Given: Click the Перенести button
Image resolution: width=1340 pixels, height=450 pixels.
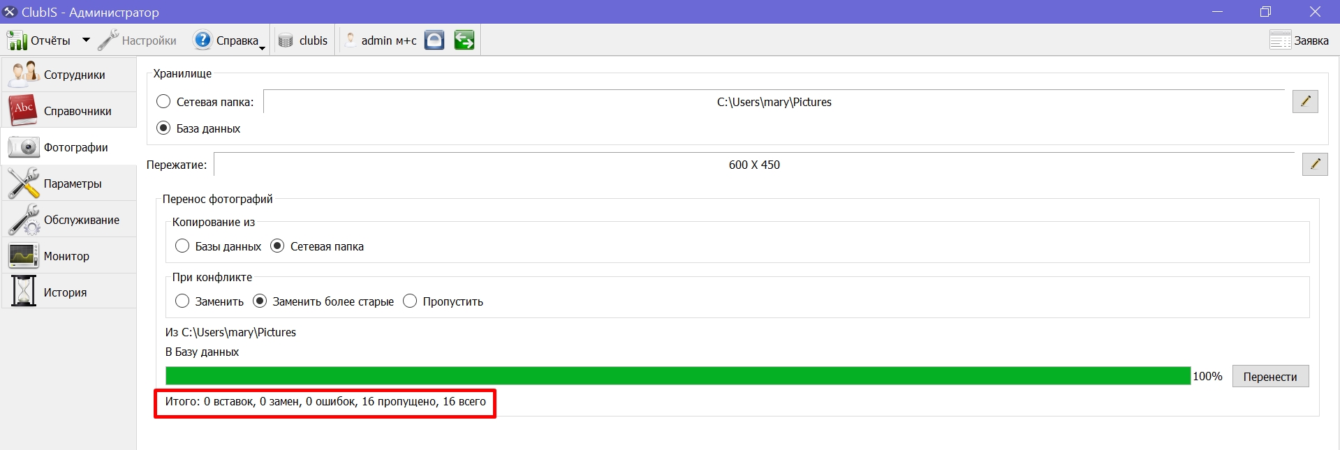Looking at the screenshot, I should 1270,376.
